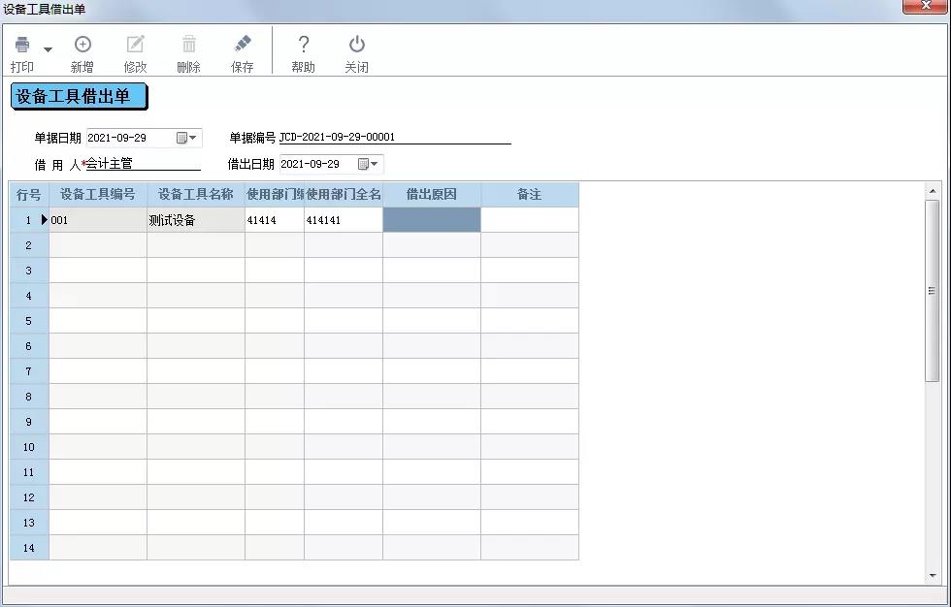Select row header number 5
Screen dimensions: 951x607
tap(28, 321)
